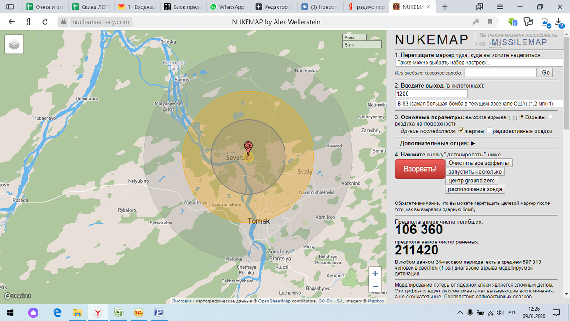Switch to VK Новости tab
This screenshot has height=321, width=570.
coord(320,7)
